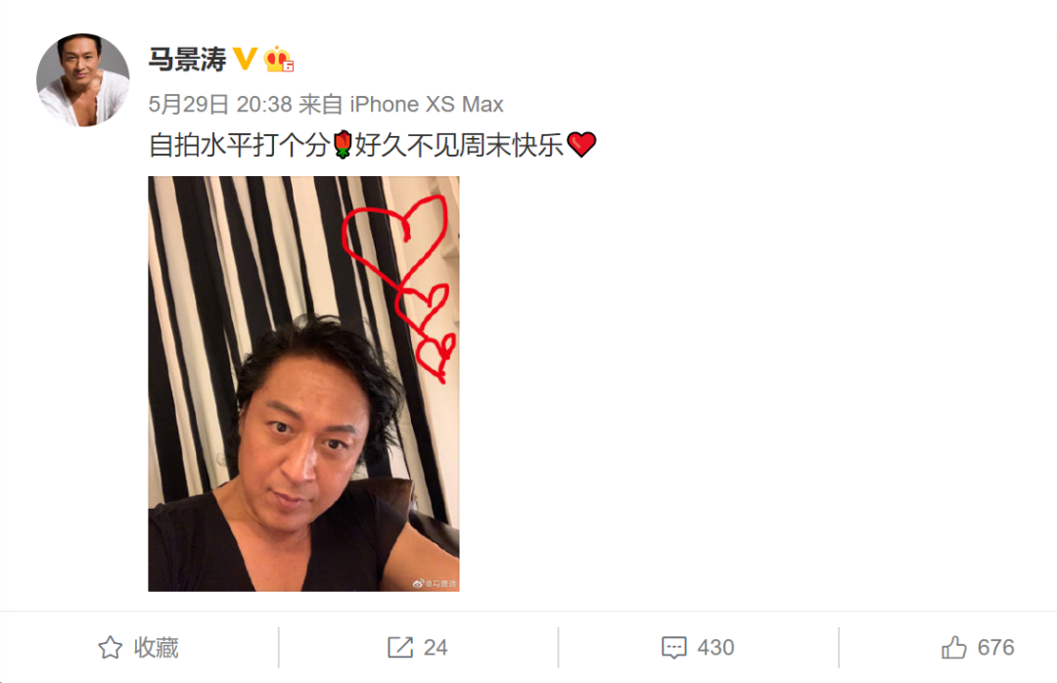Click the iPhone XS Max source link
1057x683 pixels.
pyautogui.click(x=426, y=105)
